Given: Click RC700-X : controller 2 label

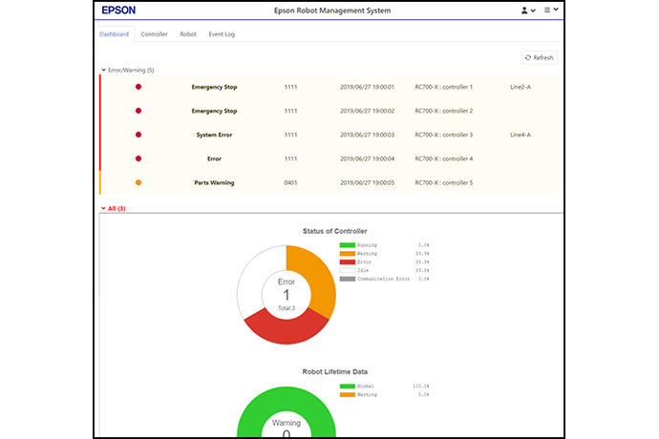Looking at the screenshot, I should (x=444, y=111).
